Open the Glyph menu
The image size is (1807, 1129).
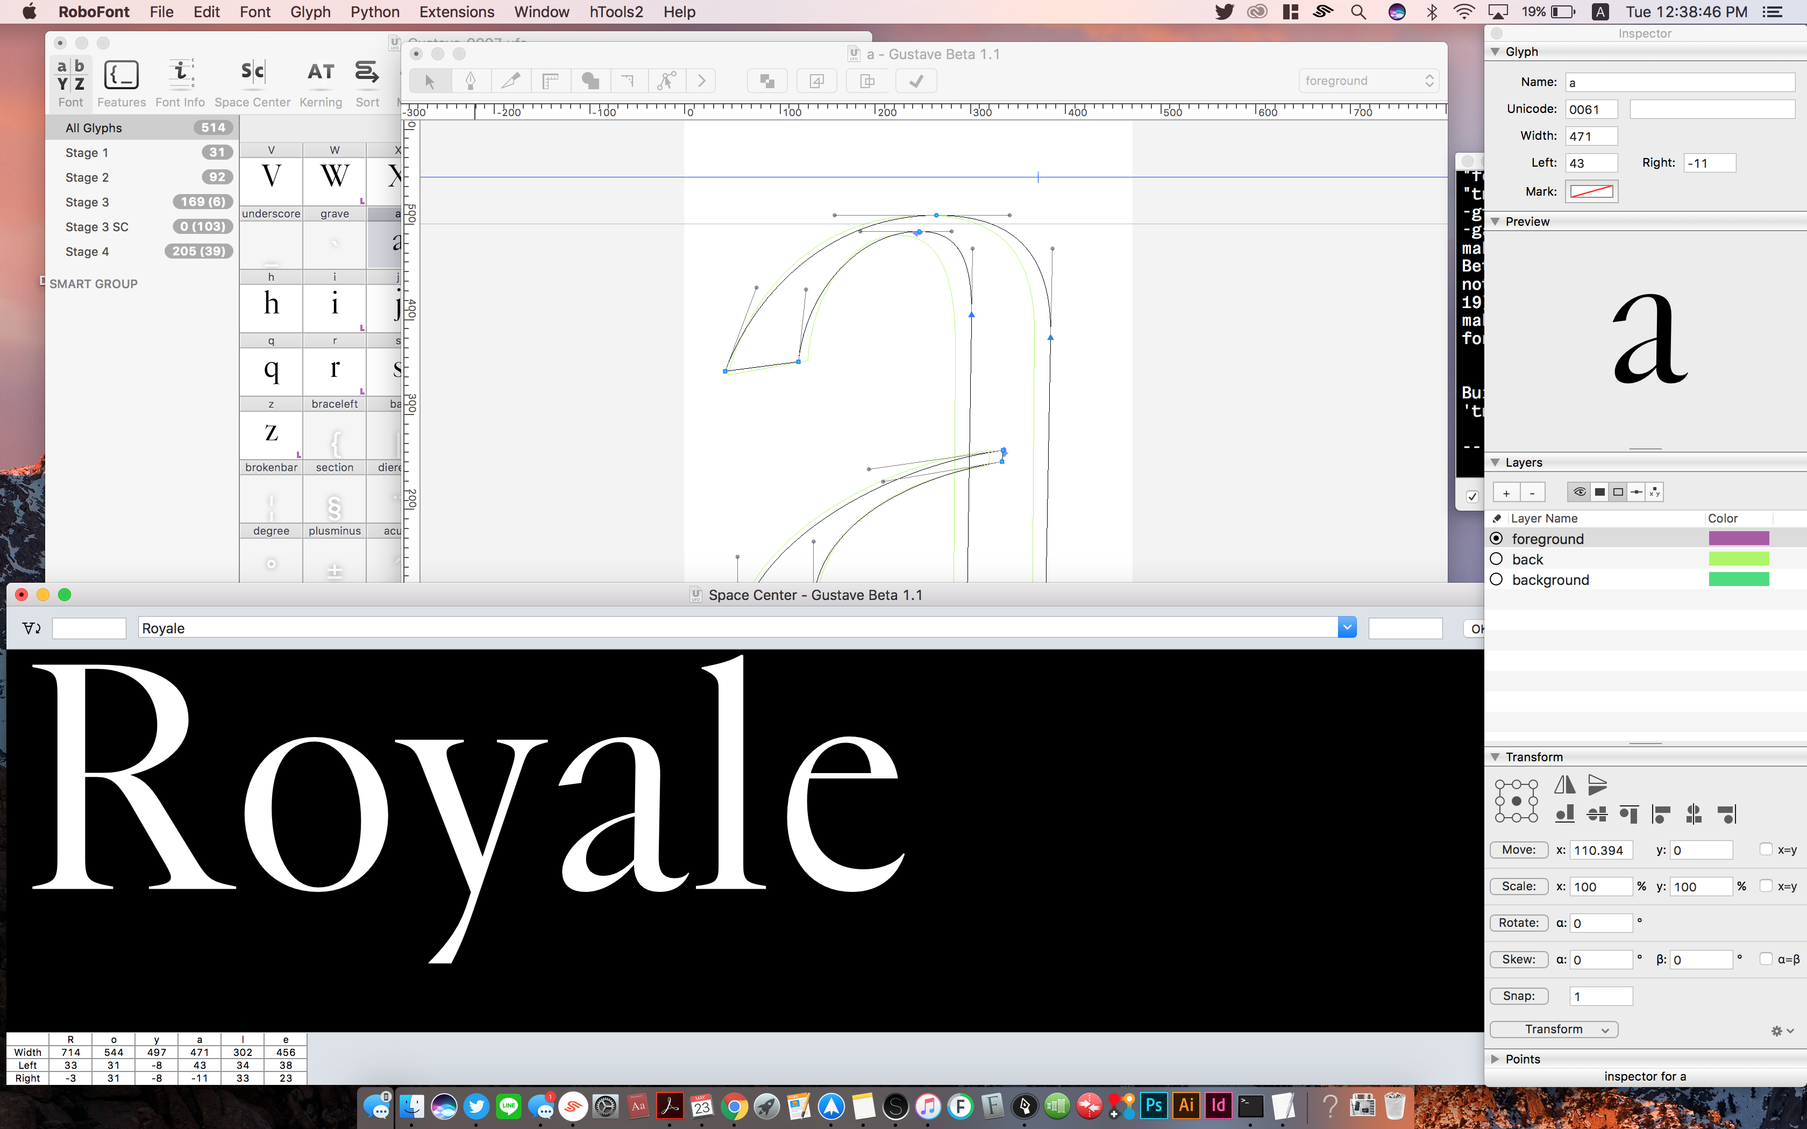[311, 12]
